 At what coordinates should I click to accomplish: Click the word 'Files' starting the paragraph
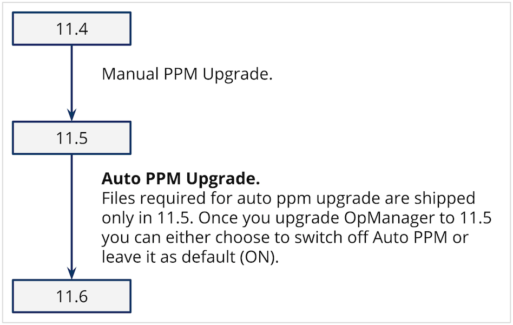(118, 199)
